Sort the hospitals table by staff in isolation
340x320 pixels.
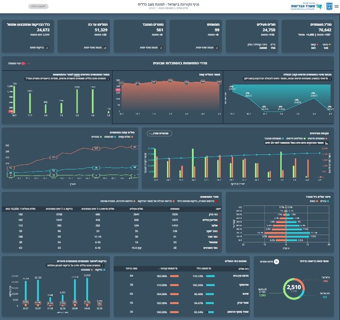point(131,269)
